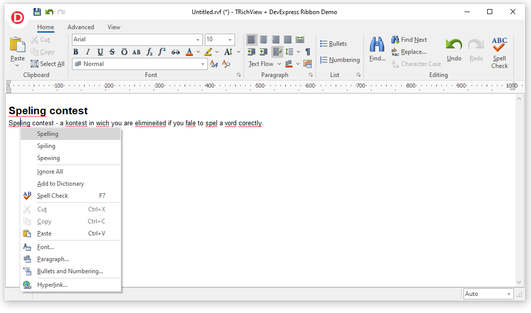Open the Arial font name dropdown

[x=198, y=40]
